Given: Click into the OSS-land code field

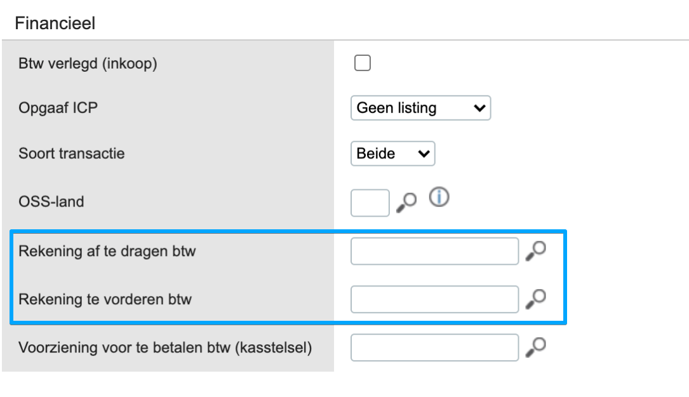Looking at the screenshot, I should pos(370,203).
